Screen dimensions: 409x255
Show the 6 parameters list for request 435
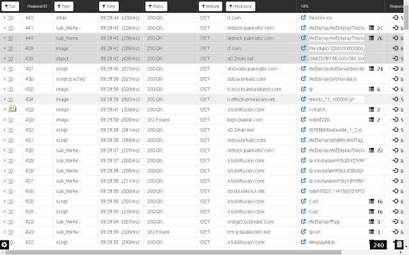tap(374, 89)
